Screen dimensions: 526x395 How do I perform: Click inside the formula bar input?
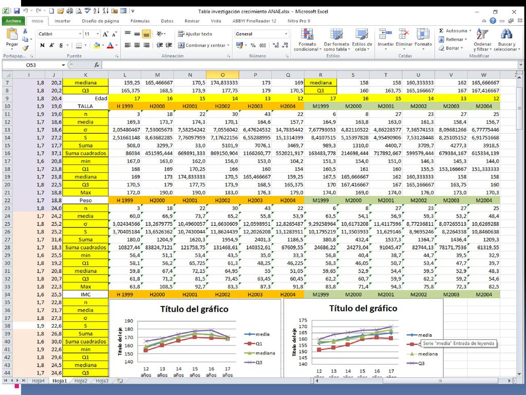[309, 65]
